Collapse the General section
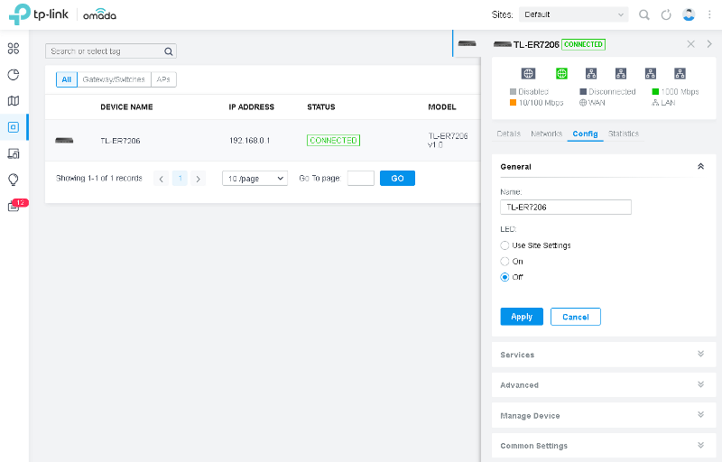722x462 pixels. (700, 167)
